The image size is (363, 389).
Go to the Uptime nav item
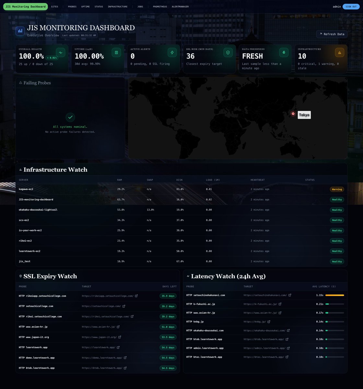(x=86, y=6)
